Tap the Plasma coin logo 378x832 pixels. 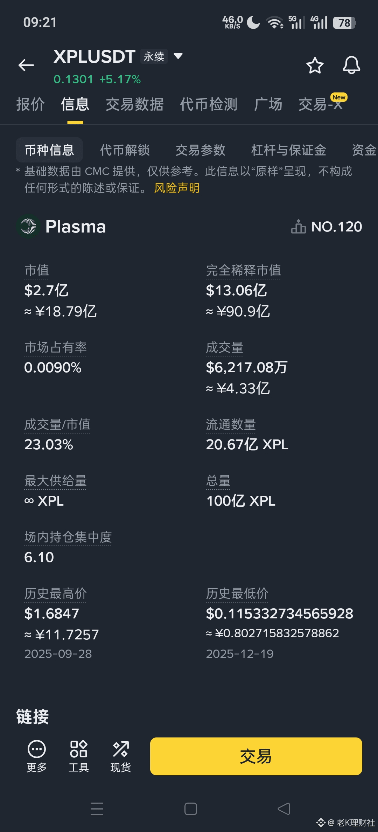pyautogui.click(x=28, y=226)
